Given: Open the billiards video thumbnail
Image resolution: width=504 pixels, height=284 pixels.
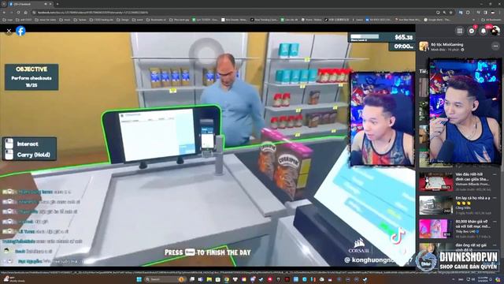Looking at the screenshot, I should pos(435,181).
